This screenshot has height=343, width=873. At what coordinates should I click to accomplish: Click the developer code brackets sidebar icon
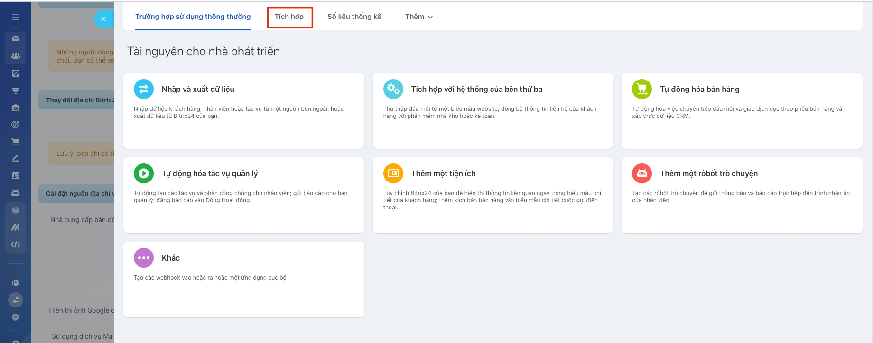[x=16, y=244]
